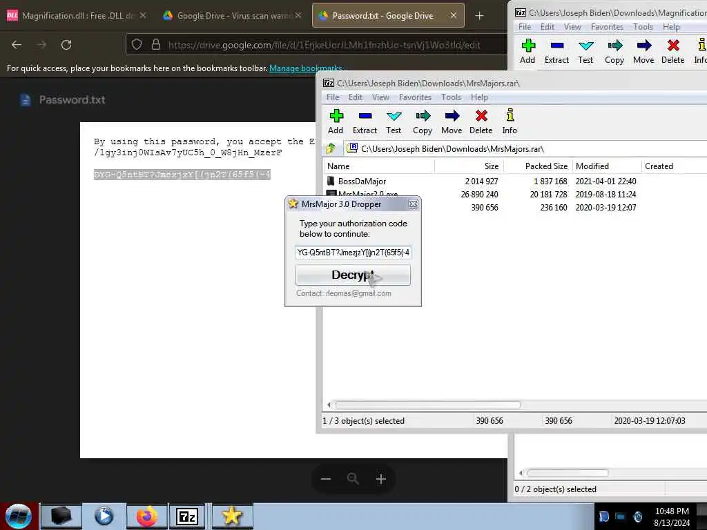Viewport: 707px width, 530px height.
Task: Click the shield tracking protection icon
Action: coord(137,45)
